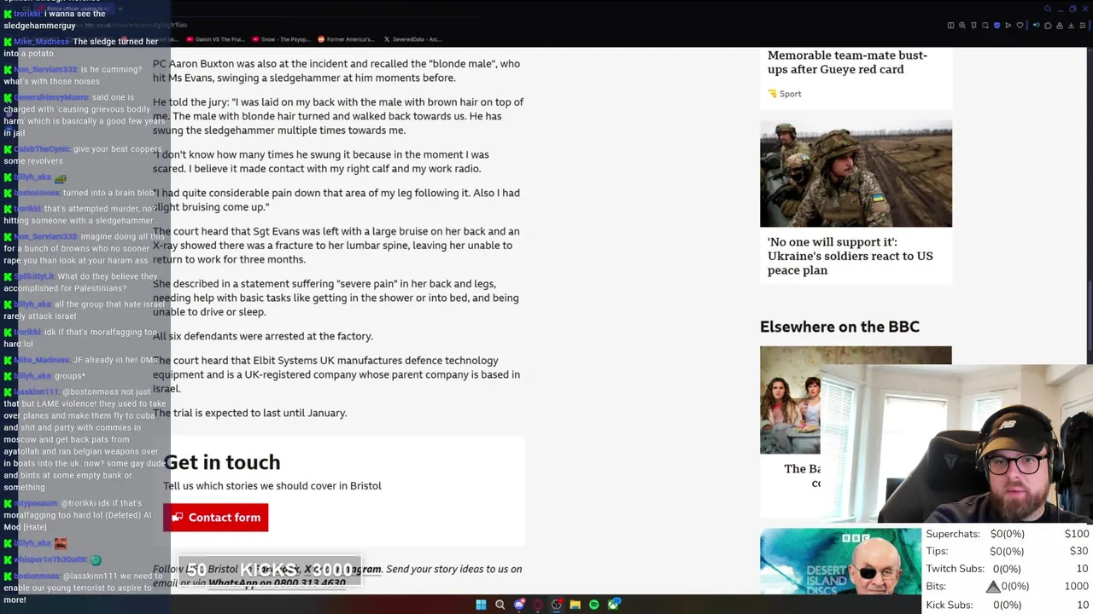Open the easy setup sliders menu icon
The height and width of the screenshot is (614, 1093).
(1083, 26)
